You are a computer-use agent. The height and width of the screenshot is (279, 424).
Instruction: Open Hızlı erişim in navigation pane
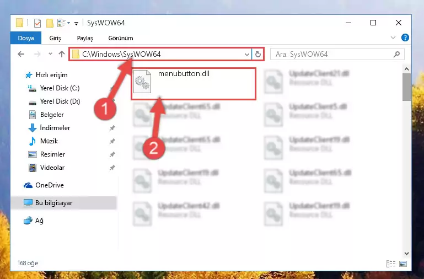click(x=46, y=75)
